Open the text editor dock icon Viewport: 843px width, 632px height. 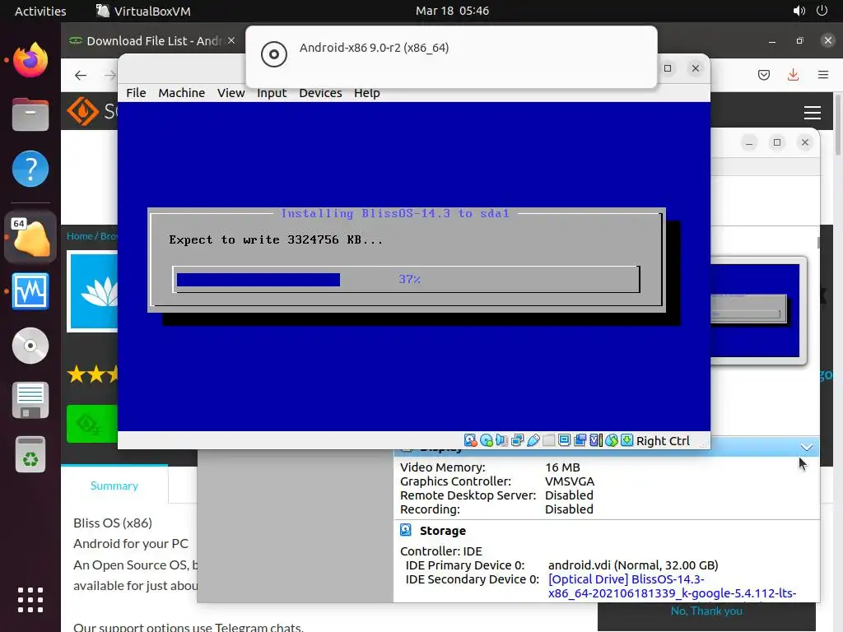click(x=30, y=400)
